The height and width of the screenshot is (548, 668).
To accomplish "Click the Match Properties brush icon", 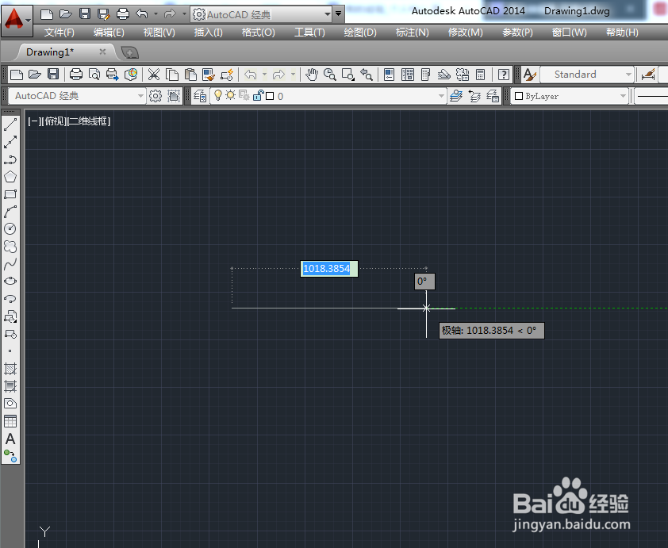I will coord(209,75).
